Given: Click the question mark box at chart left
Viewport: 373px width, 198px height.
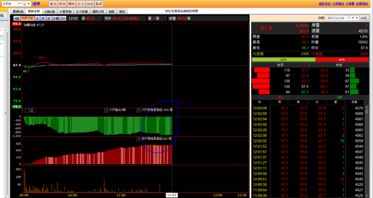Looking at the screenshot, I should click(x=25, y=110).
